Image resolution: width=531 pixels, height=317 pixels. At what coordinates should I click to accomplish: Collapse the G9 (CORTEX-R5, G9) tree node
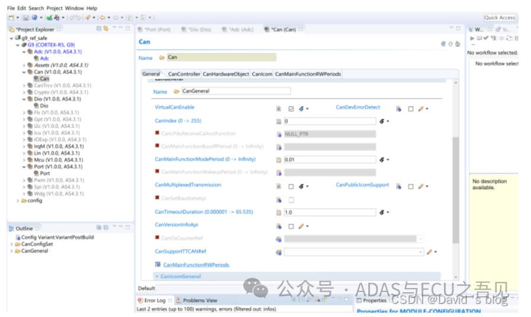click(18, 45)
